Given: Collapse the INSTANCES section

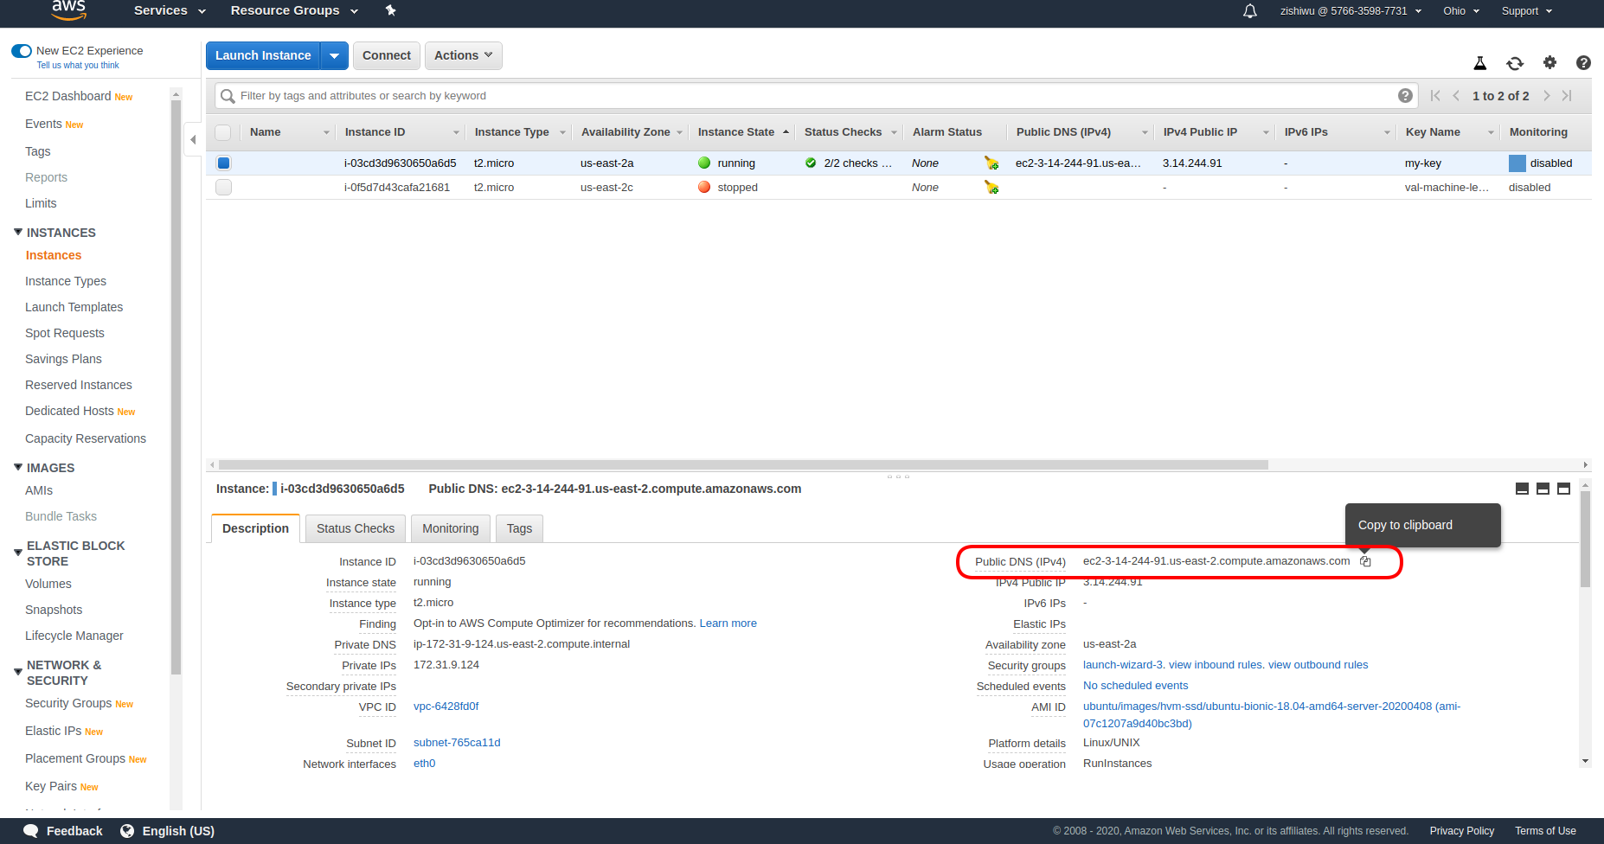Looking at the screenshot, I should 18,232.
